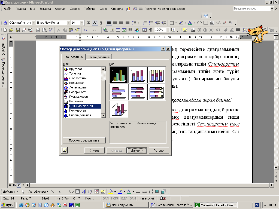279x209 pixels.
Task: Open the style dropdown
Action: [x=34, y=23]
